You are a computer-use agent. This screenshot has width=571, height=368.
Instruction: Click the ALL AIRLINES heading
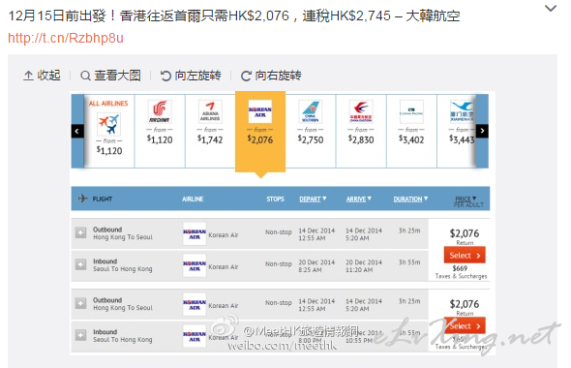[108, 104]
